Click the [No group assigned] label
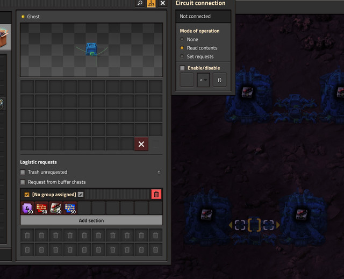 point(54,195)
